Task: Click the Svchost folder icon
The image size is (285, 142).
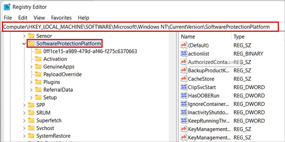Action: pyautogui.click(x=31, y=128)
